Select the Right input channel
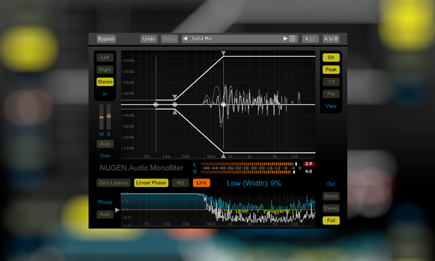 click(105, 70)
